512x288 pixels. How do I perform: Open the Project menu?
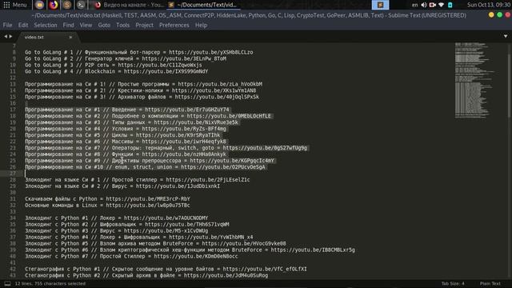144,25
